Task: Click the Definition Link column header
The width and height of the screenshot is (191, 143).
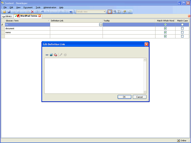Action: [76, 21]
